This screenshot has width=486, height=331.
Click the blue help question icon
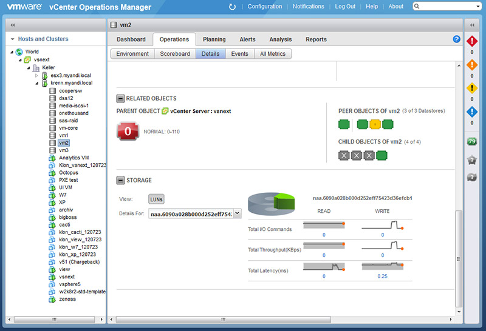[x=457, y=39]
